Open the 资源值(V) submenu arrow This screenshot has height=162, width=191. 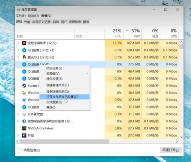pos(87,73)
